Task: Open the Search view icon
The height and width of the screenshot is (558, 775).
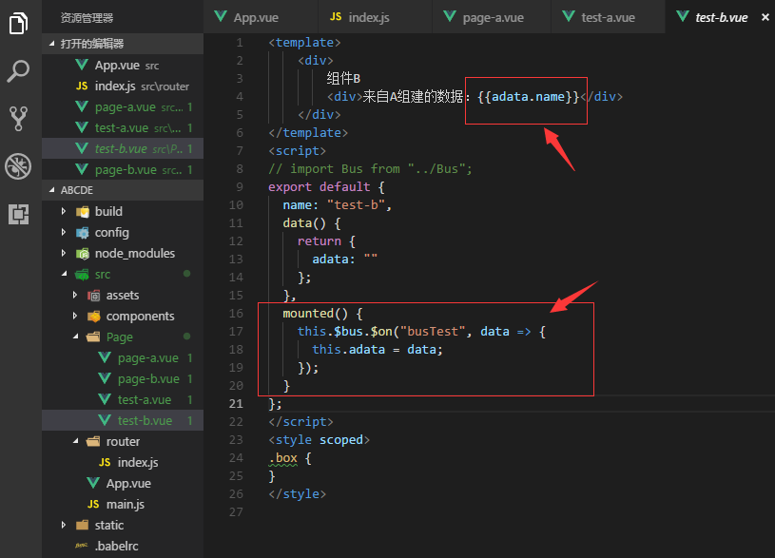Action: tap(18, 71)
